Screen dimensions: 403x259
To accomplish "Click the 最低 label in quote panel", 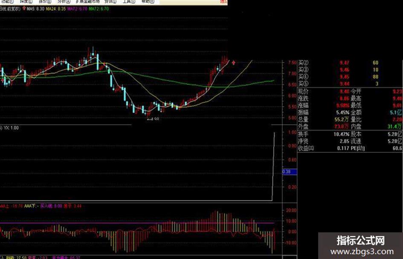I will click(x=356, y=105).
